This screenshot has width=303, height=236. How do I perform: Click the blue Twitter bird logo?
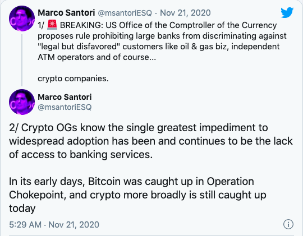[287, 12]
